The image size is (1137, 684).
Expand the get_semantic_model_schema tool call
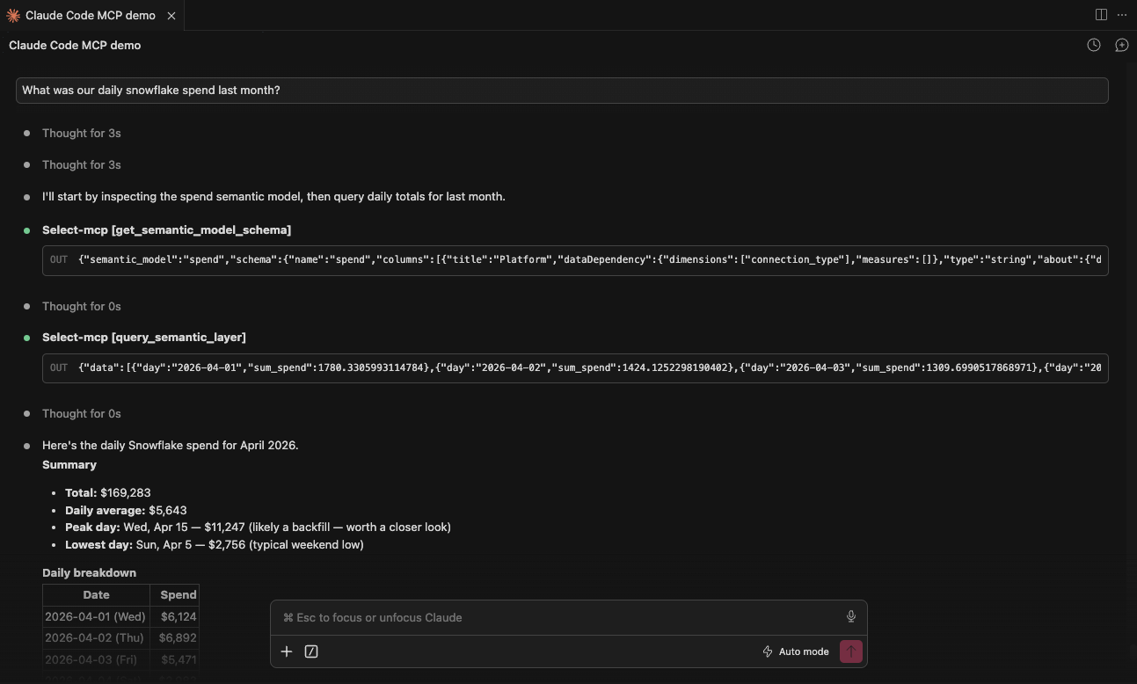[167, 230]
